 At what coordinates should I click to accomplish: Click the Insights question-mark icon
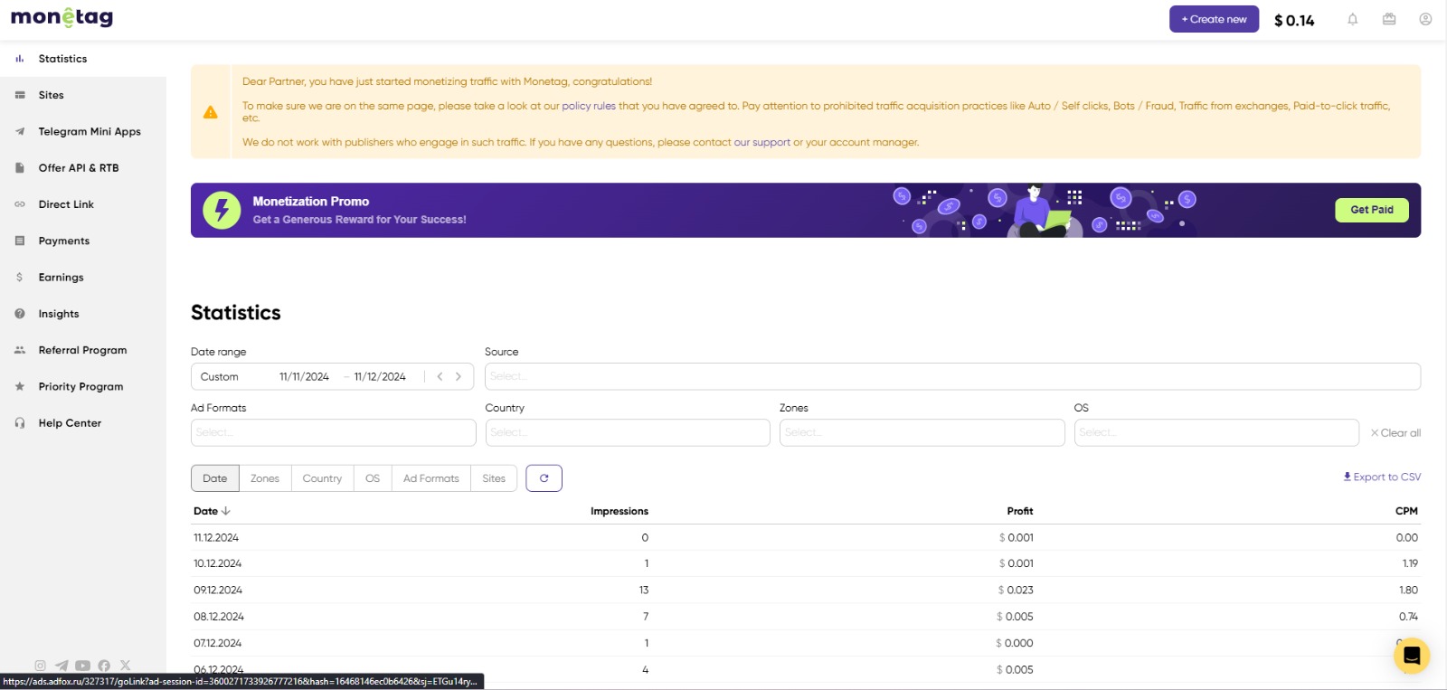pyautogui.click(x=20, y=314)
